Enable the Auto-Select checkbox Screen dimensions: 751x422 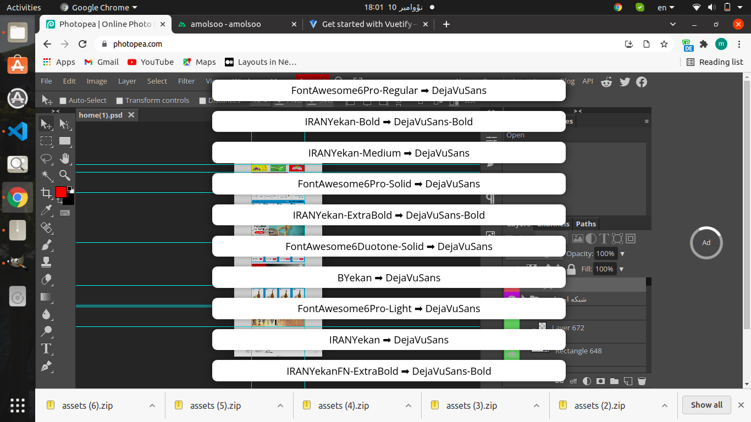[63, 101]
